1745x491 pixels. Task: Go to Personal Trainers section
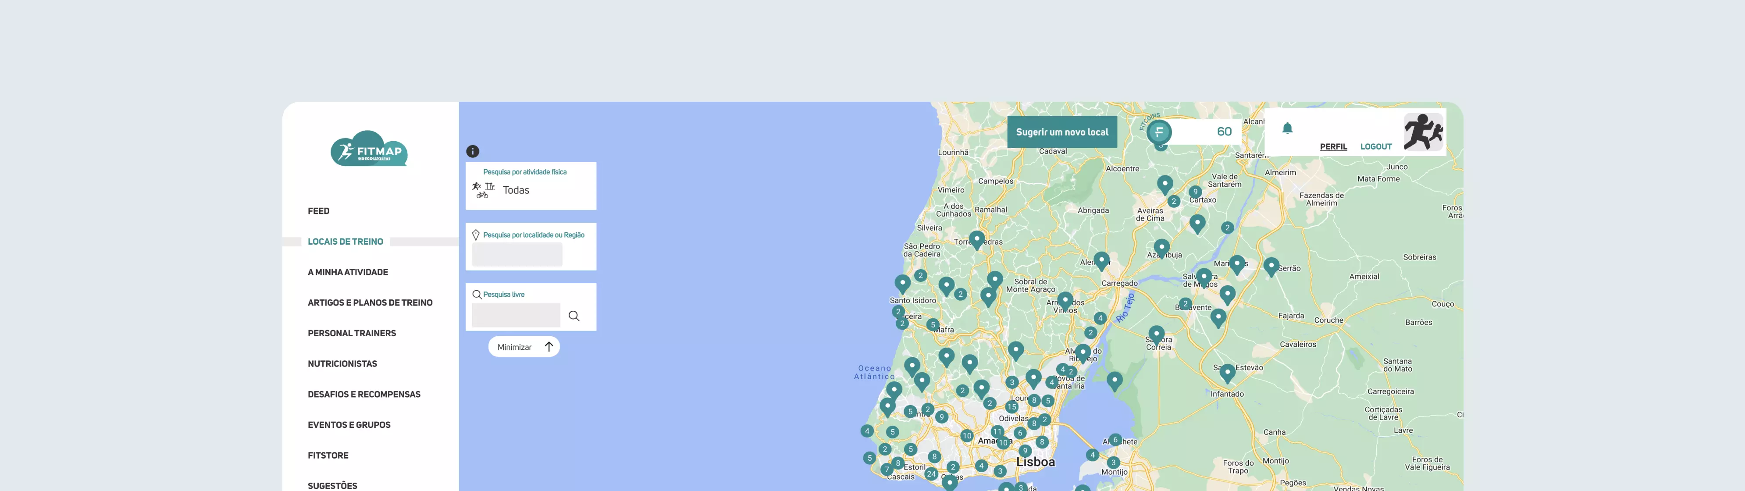352,333
